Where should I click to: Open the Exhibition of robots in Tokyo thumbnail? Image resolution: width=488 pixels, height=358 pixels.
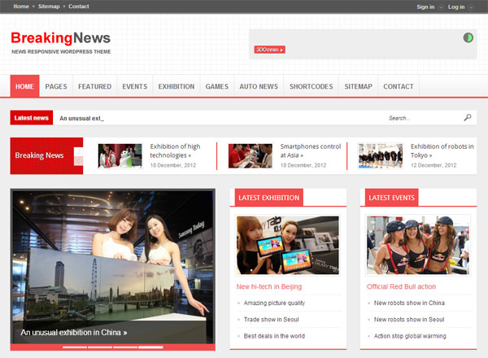point(380,155)
